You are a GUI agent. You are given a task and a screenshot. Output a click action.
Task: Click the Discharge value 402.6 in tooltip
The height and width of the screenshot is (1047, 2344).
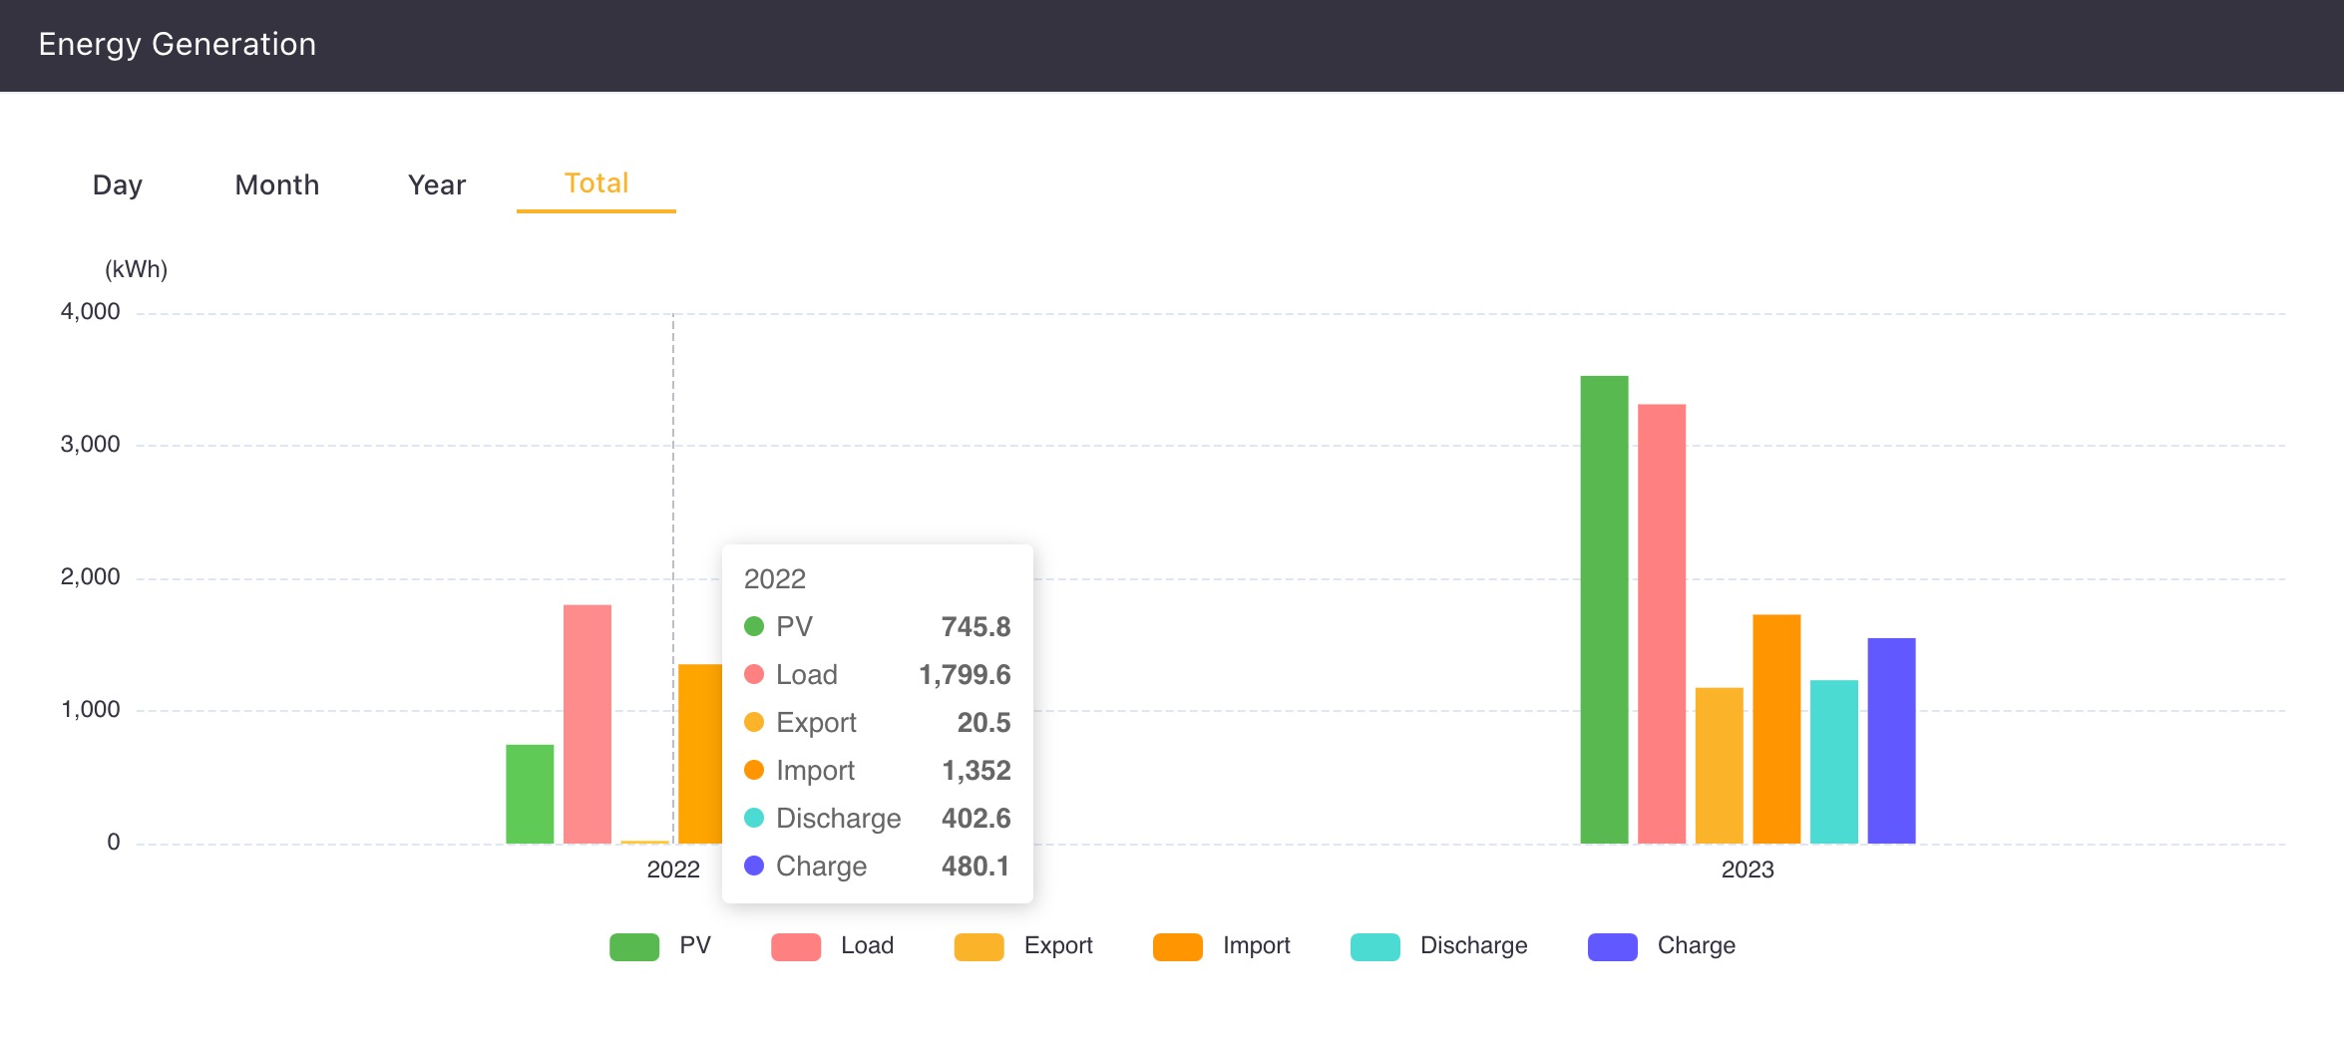[x=976, y=819]
